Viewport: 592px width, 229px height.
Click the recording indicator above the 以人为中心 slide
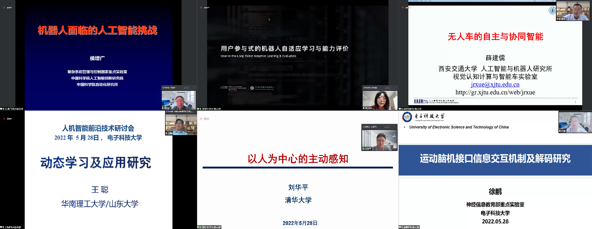point(205,119)
